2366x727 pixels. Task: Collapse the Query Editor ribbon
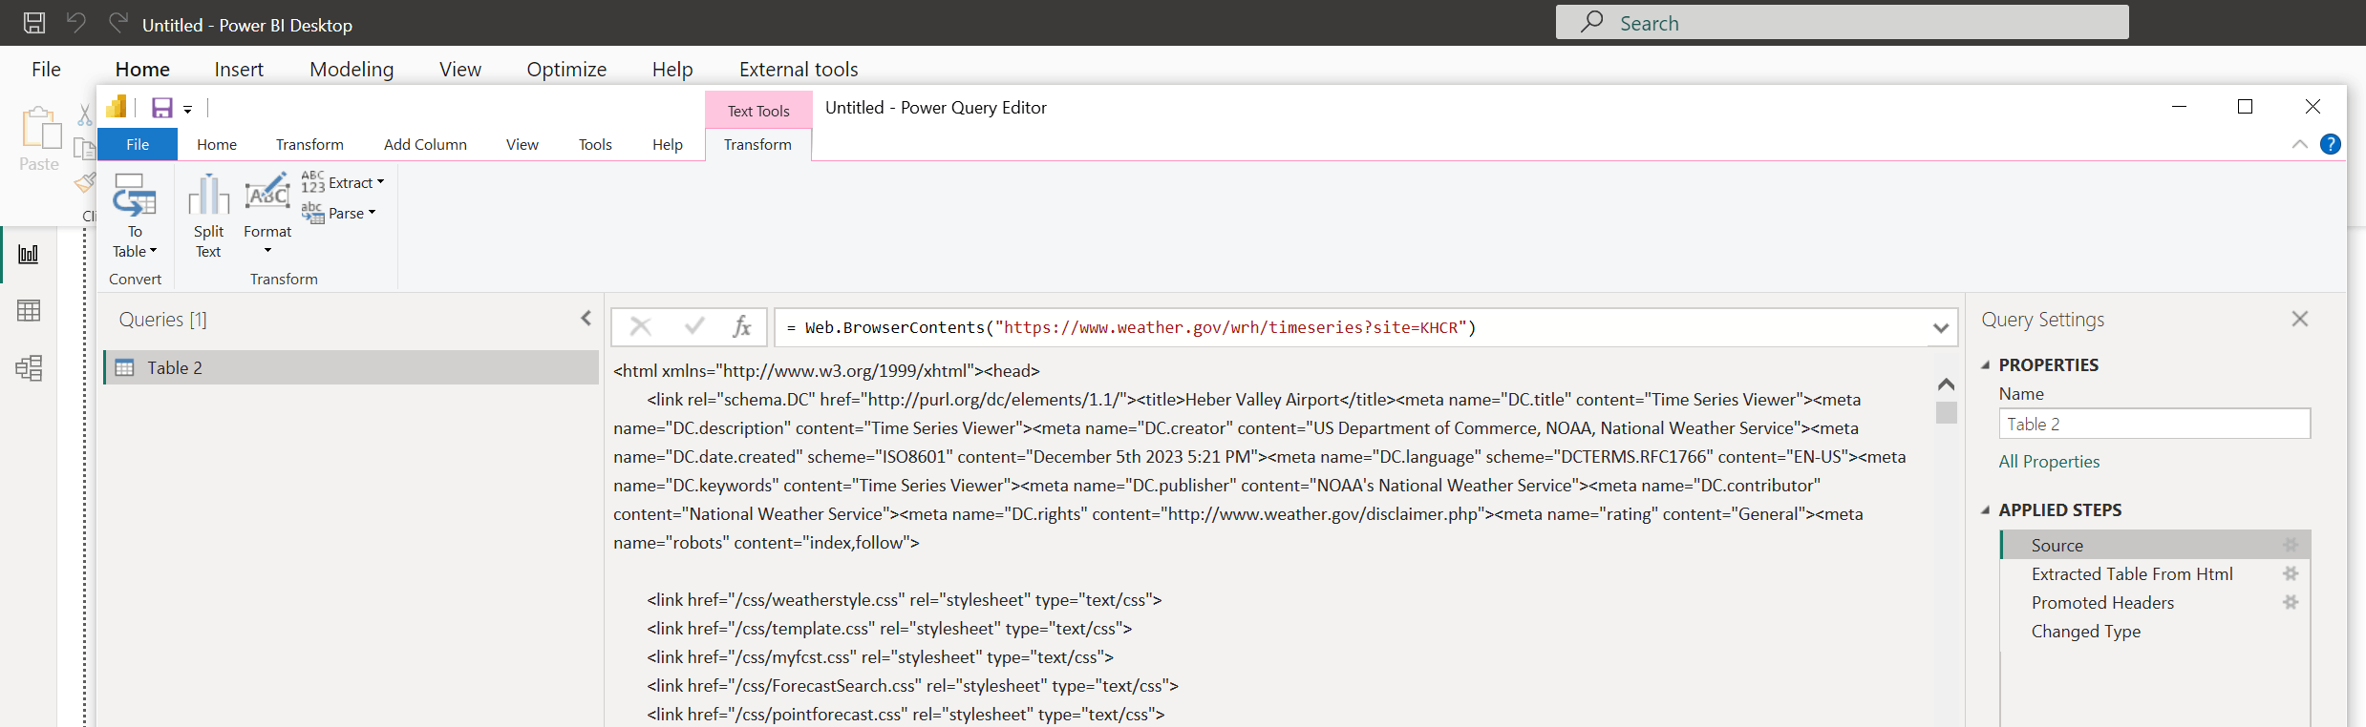(x=2299, y=144)
